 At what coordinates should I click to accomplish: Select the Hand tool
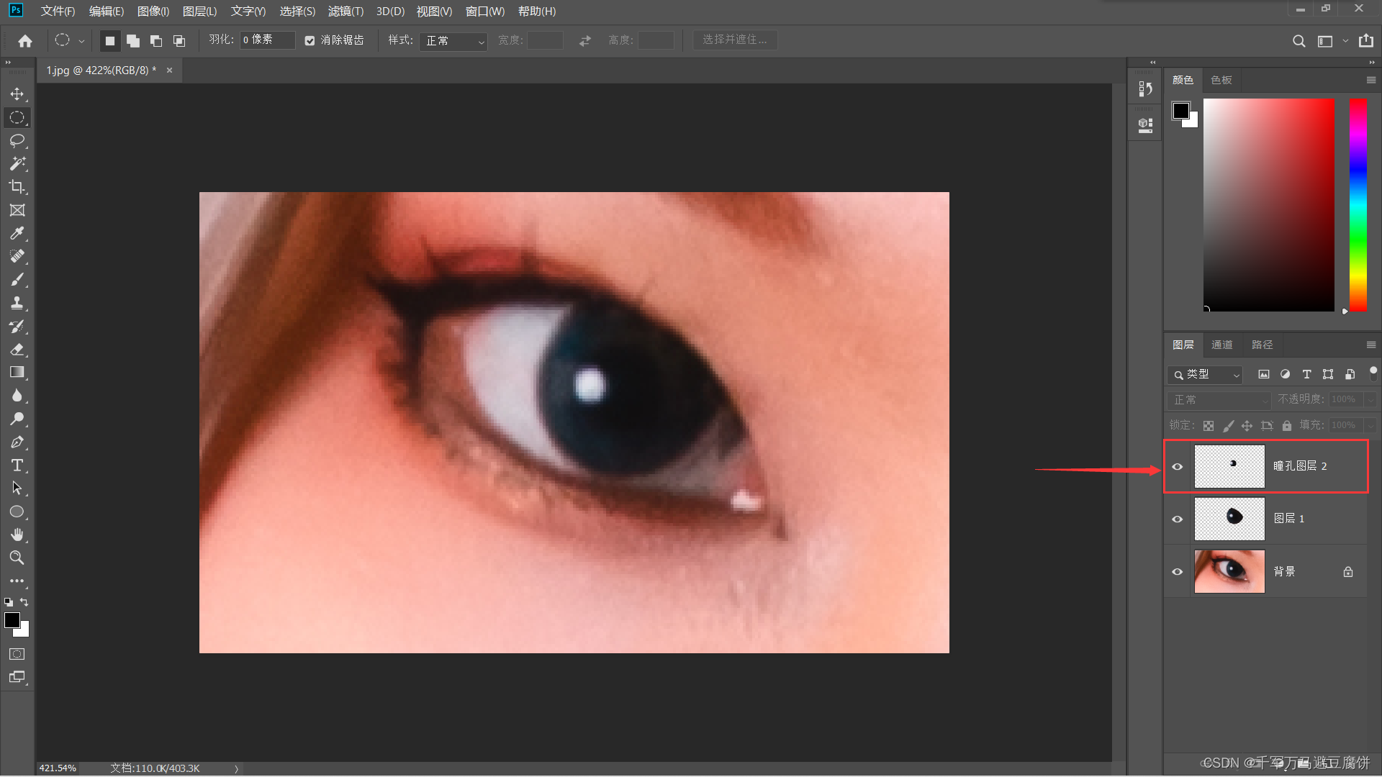[17, 535]
